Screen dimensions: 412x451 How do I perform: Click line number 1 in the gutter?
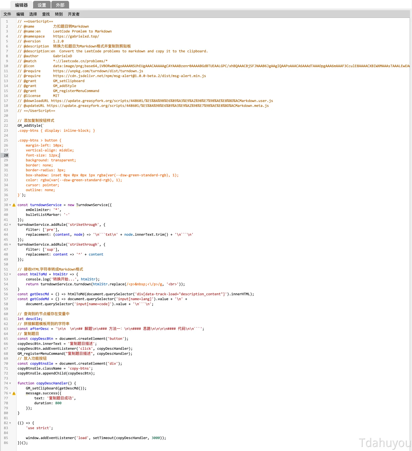pyautogui.click(x=7, y=21)
